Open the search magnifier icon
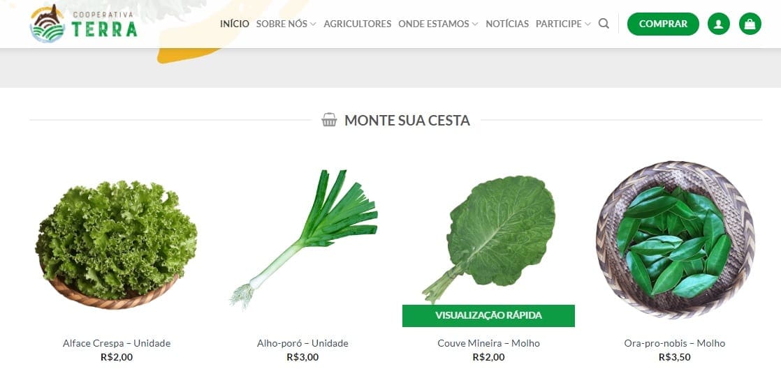781x371 pixels. tap(604, 24)
